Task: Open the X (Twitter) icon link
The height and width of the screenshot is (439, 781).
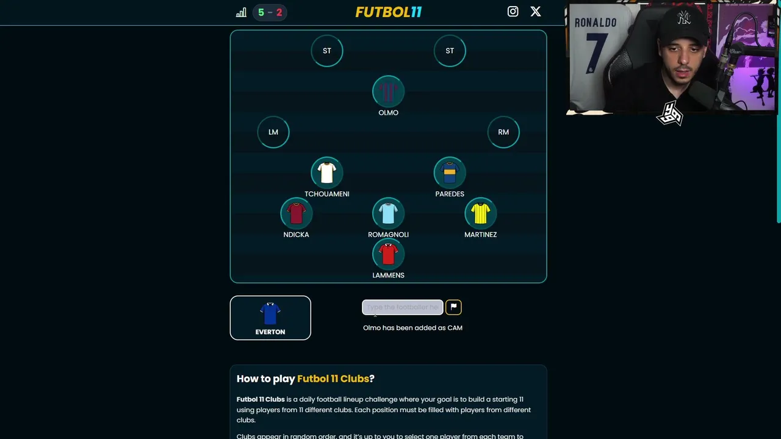Action: tap(536, 12)
